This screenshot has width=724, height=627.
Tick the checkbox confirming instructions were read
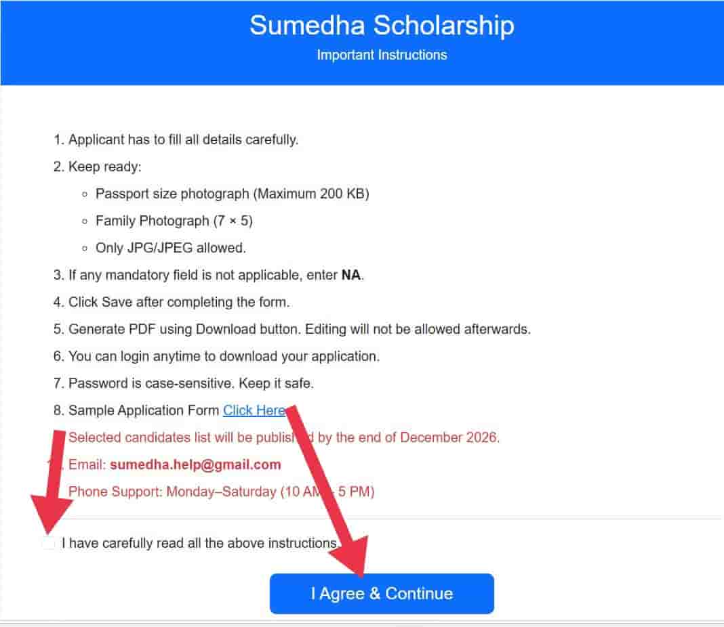pyautogui.click(x=49, y=542)
